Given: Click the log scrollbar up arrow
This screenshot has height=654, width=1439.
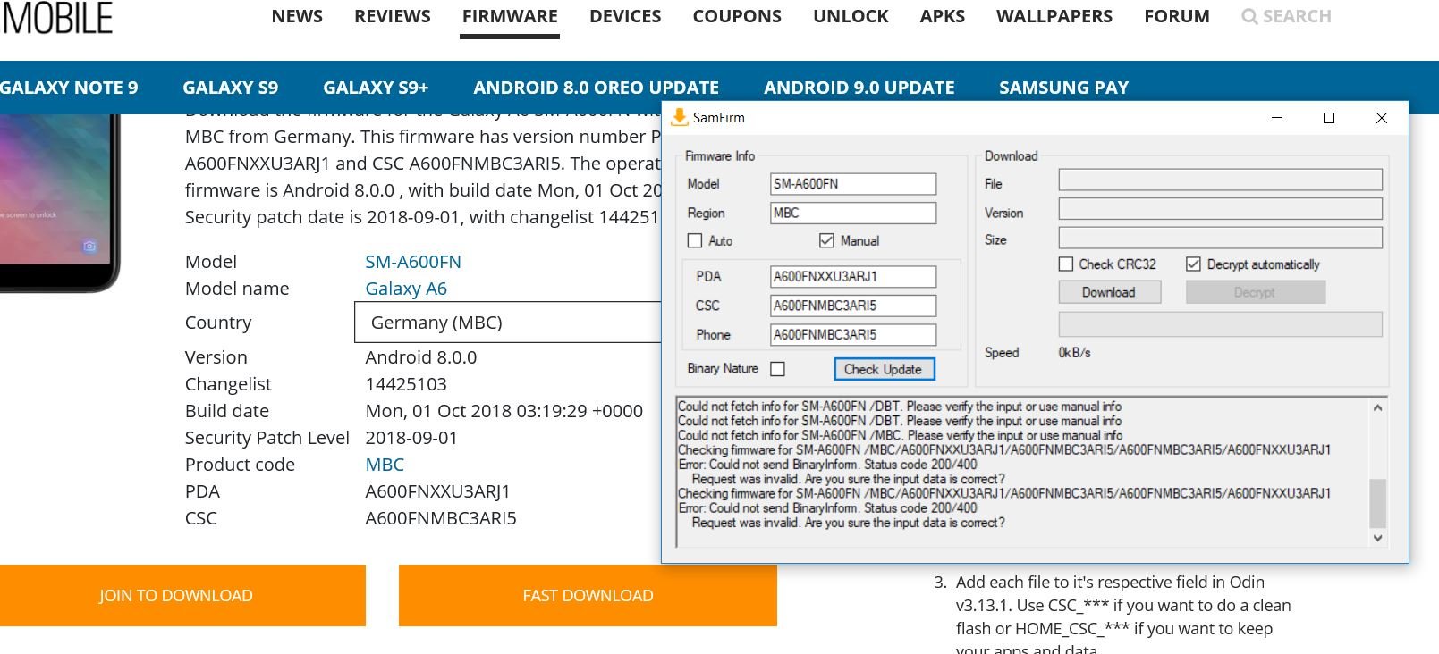Looking at the screenshot, I should click(1377, 407).
